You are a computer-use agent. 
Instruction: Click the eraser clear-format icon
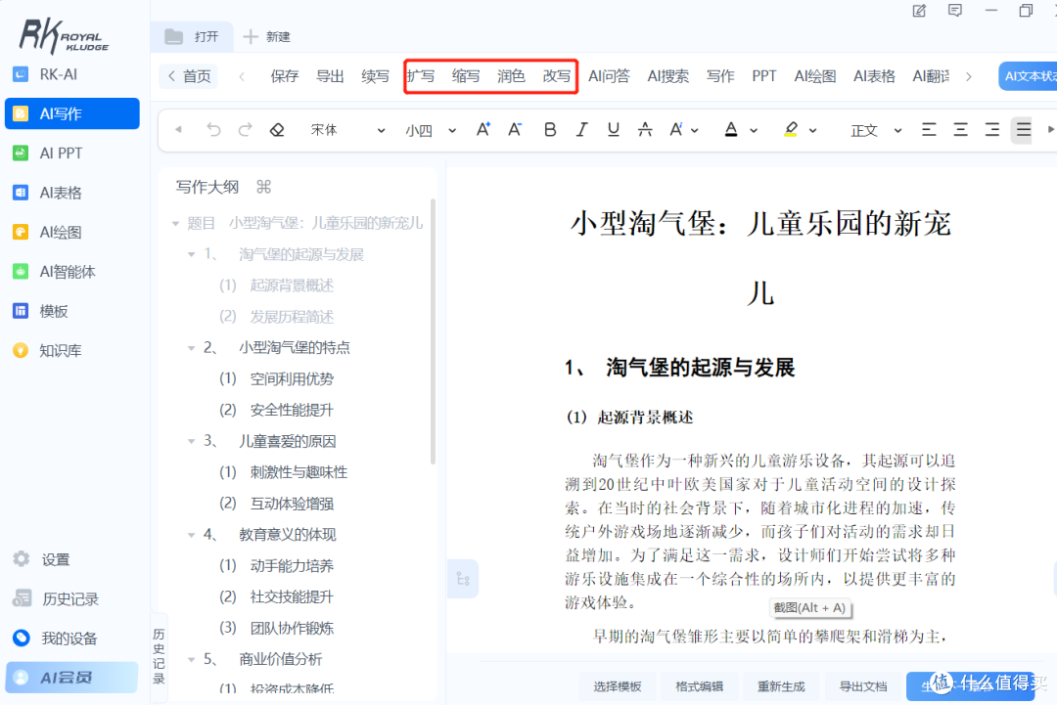[x=277, y=129]
